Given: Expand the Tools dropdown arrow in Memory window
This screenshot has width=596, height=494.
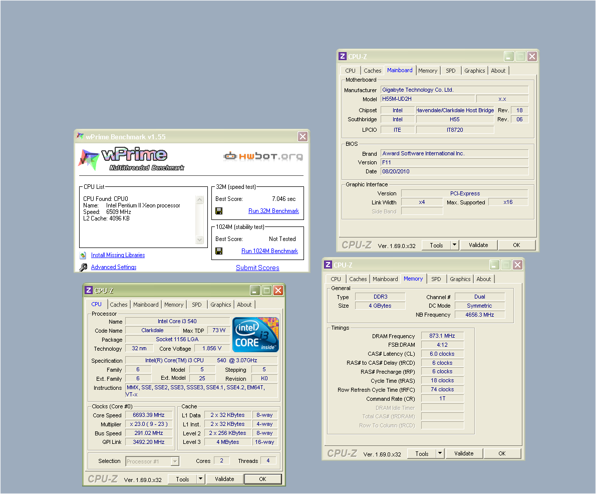Looking at the screenshot, I should [x=439, y=453].
